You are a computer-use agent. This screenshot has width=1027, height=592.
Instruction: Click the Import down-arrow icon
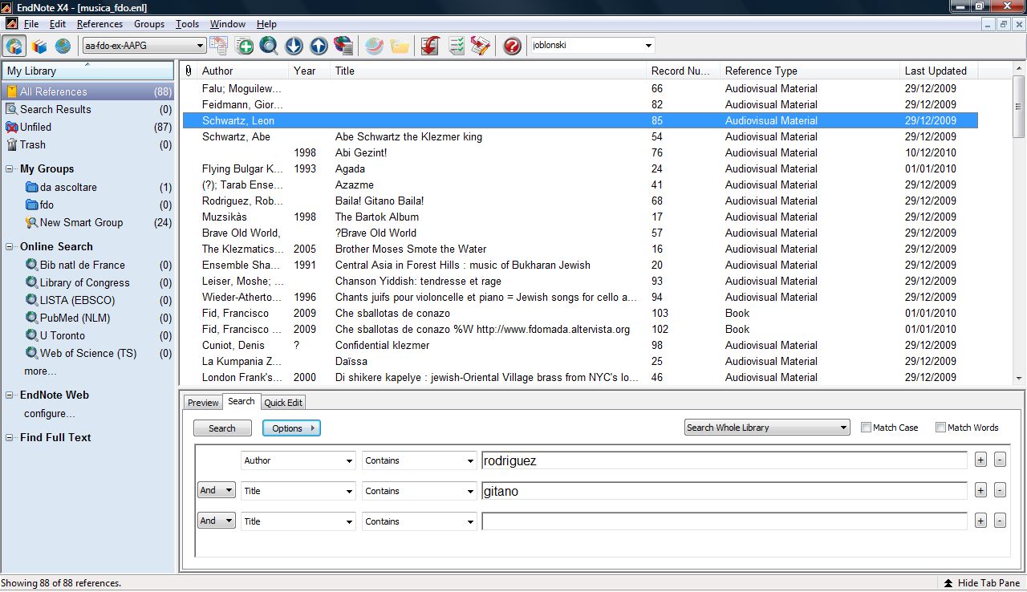(294, 46)
